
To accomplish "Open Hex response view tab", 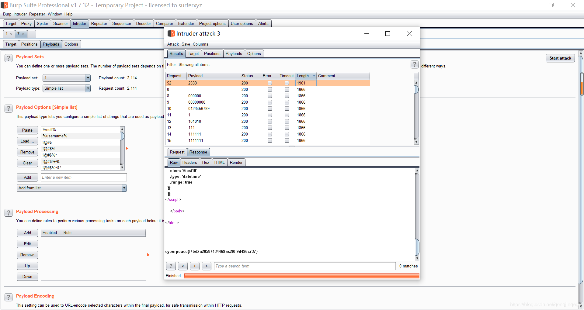I will tap(206, 163).
